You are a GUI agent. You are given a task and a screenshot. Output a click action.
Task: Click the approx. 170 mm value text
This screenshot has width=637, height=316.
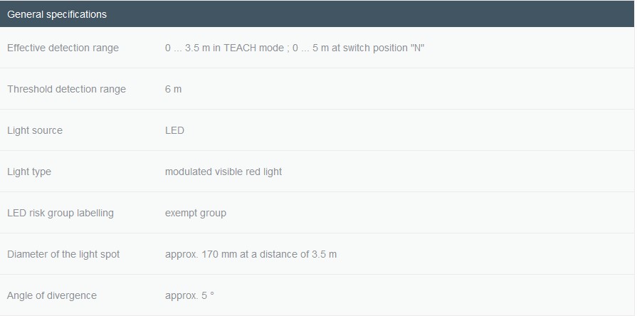[x=251, y=255]
